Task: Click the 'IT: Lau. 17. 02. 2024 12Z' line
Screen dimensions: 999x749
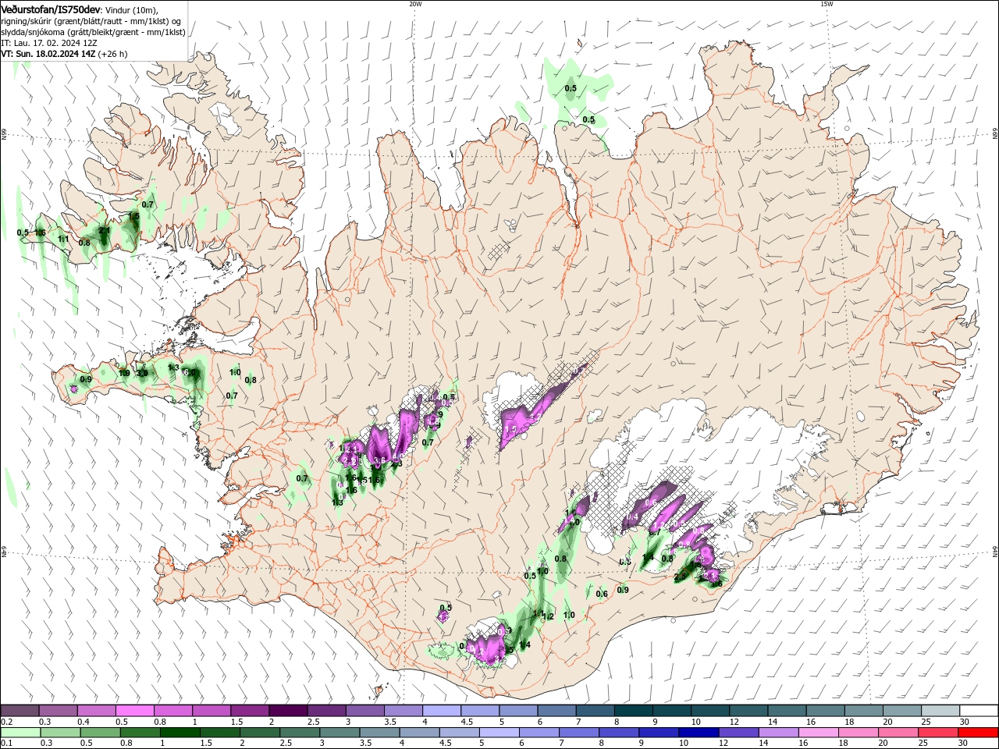Action: click(x=49, y=43)
